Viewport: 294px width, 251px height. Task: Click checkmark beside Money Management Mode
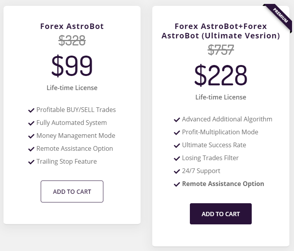point(31,136)
